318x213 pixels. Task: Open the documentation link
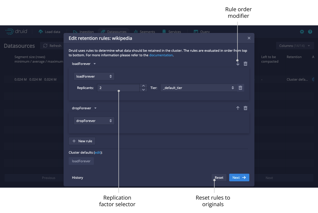tap(161, 55)
